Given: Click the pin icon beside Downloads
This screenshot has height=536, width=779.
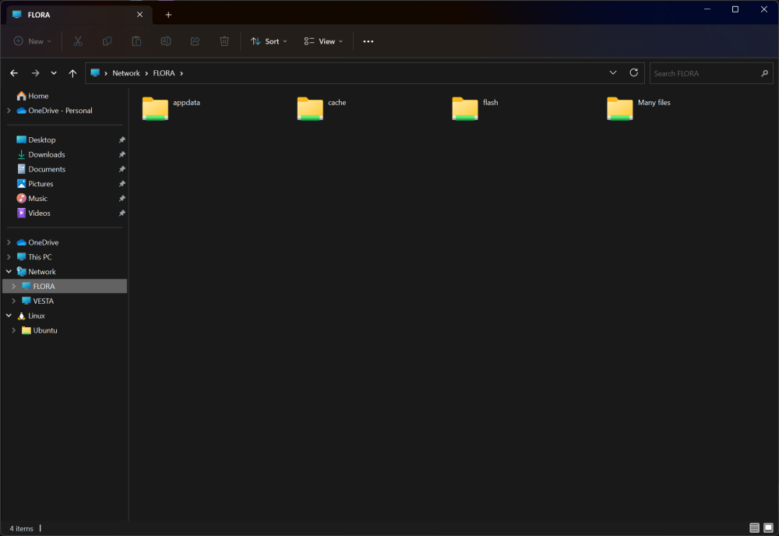Looking at the screenshot, I should [x=122, y=154].
